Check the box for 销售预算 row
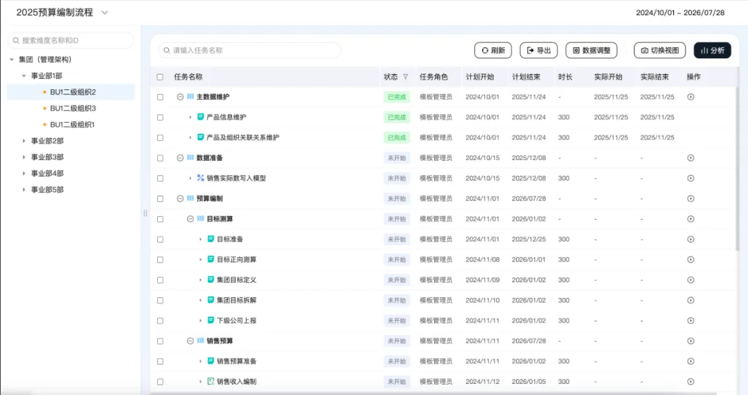Screen dimensions: 748x395 click(x=160, y=341)
